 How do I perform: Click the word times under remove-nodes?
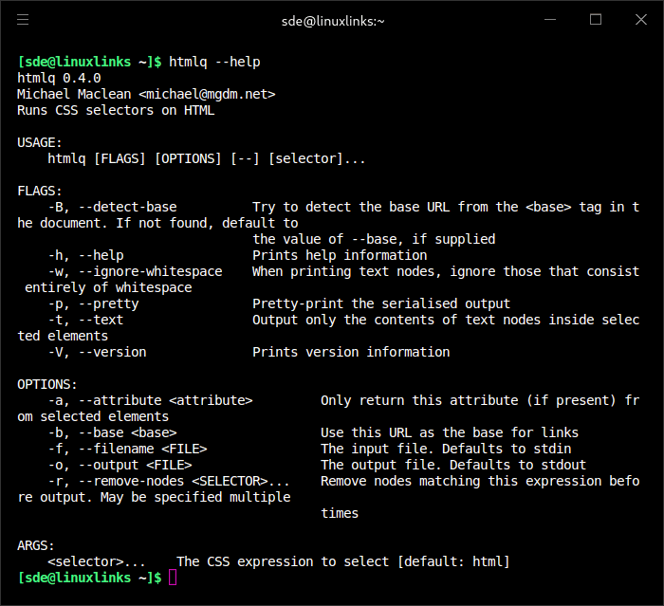(340, 513)
